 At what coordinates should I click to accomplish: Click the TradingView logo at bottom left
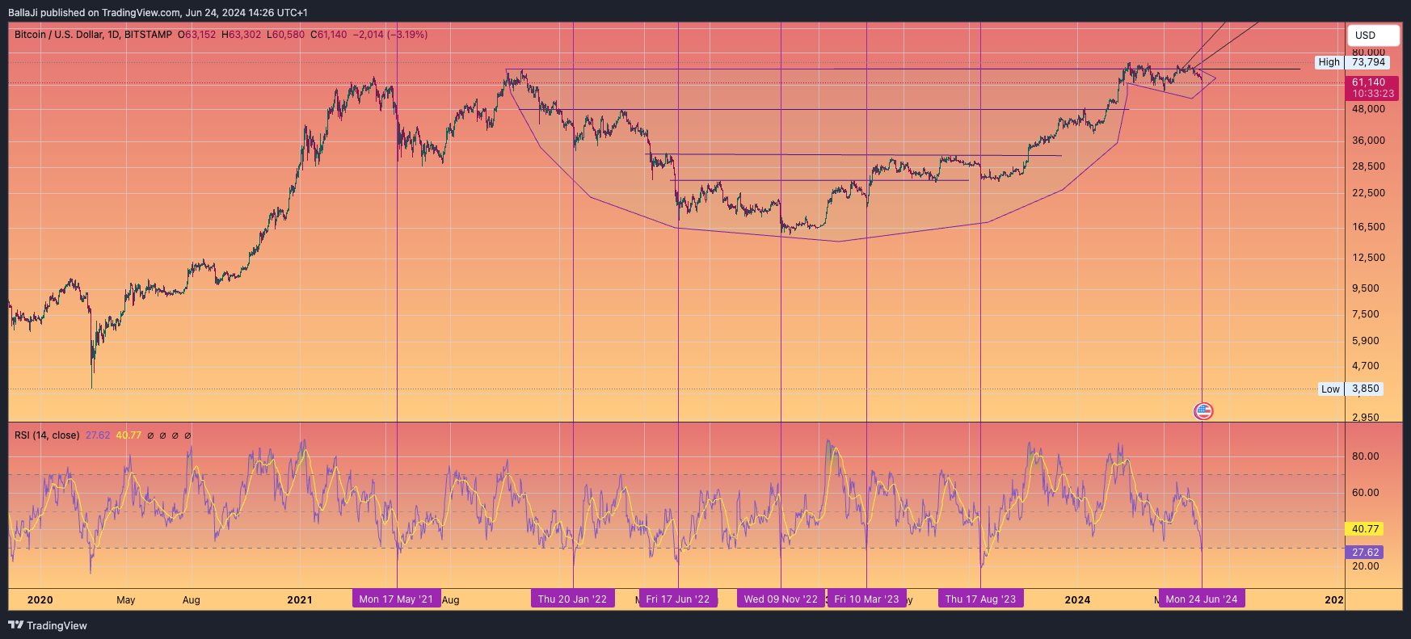point(48,625)
